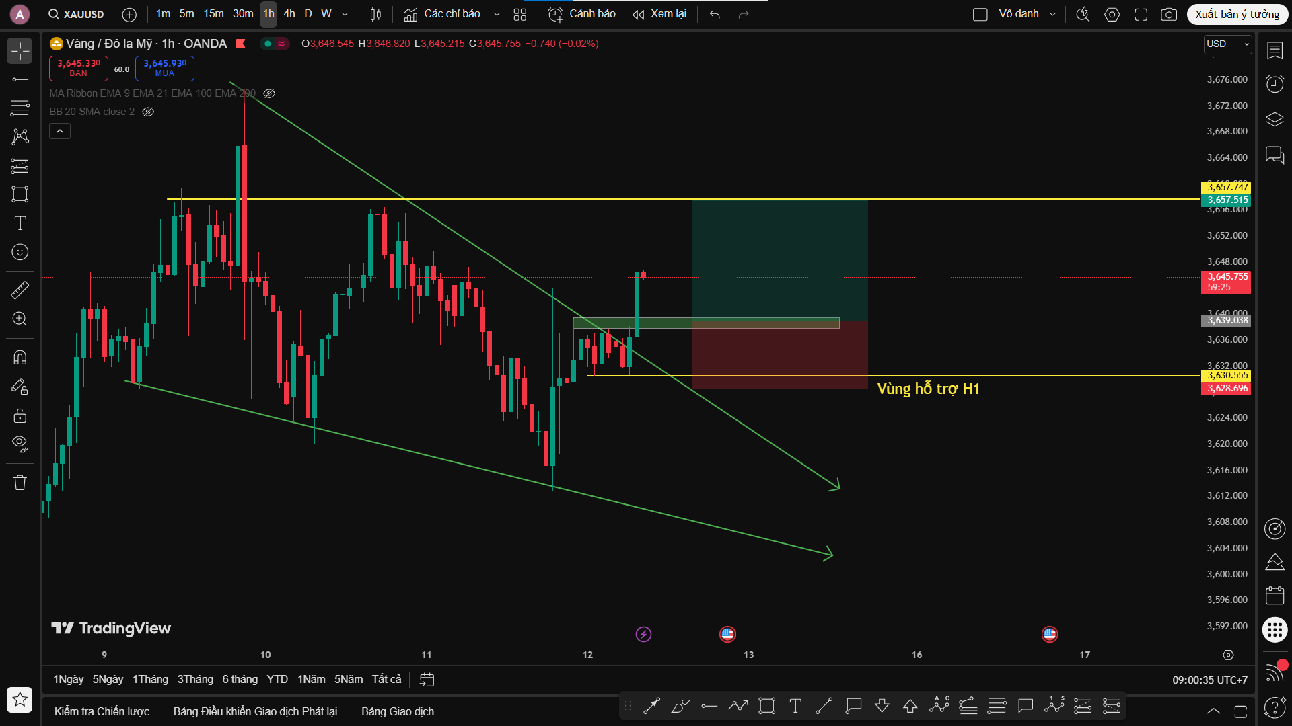Image resolution: width=1292 pixels, height=726 pixels.
Task: Open the USD currency dropdown
Action: [1227, 44]
